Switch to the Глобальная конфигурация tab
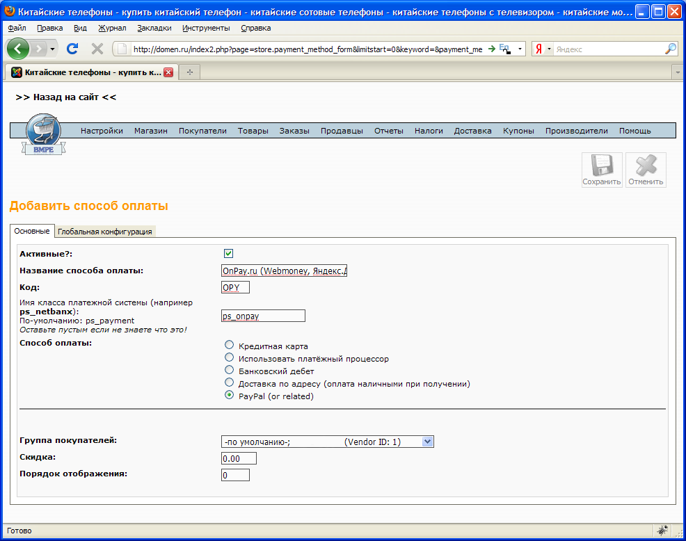Image resolution: width=686 pixels, height=541 pixels. [x=105, y=232]
